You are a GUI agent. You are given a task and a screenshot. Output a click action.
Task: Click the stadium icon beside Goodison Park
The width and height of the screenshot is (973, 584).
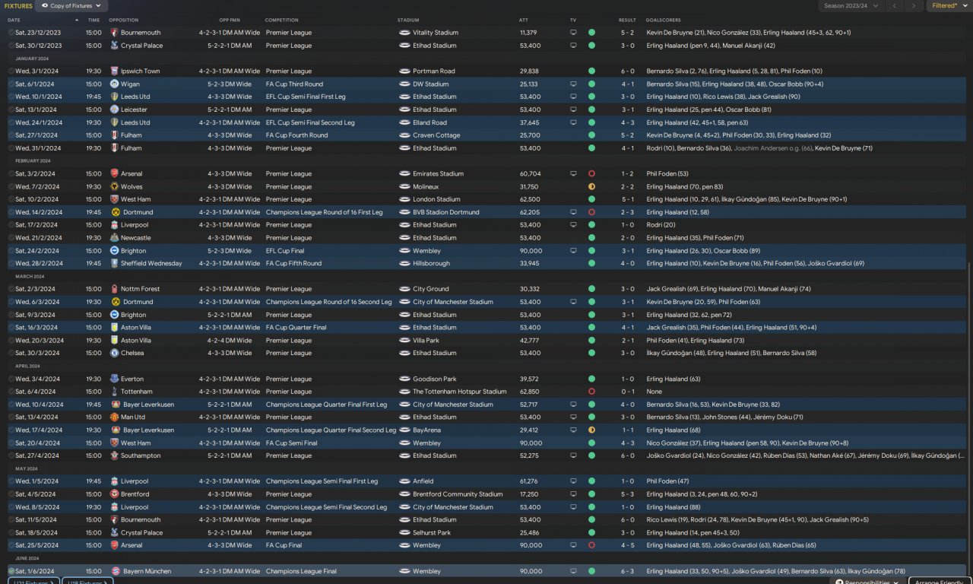[404, 379]
